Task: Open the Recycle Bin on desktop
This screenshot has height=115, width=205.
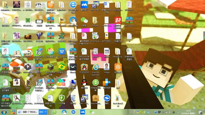Action: 73,98
